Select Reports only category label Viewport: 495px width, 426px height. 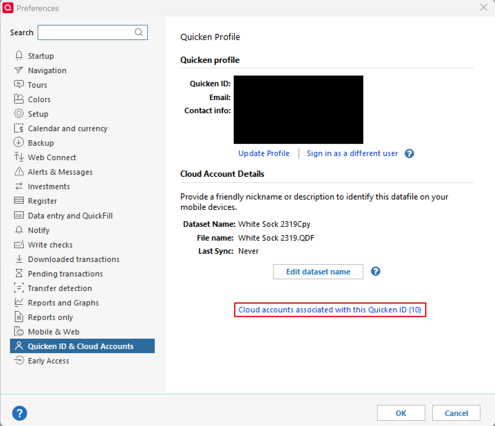[x=50, y=317]
